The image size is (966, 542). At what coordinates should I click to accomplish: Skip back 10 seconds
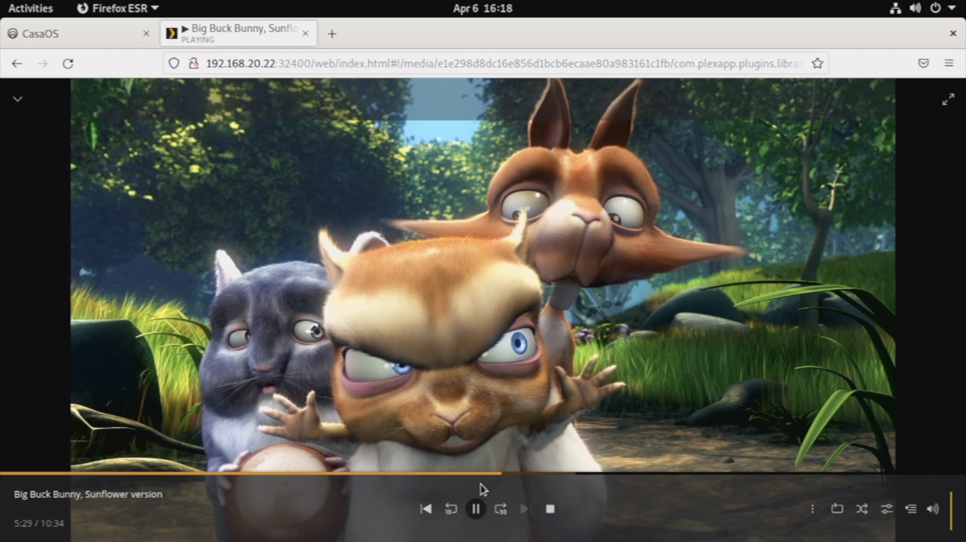tap(451, 509)
